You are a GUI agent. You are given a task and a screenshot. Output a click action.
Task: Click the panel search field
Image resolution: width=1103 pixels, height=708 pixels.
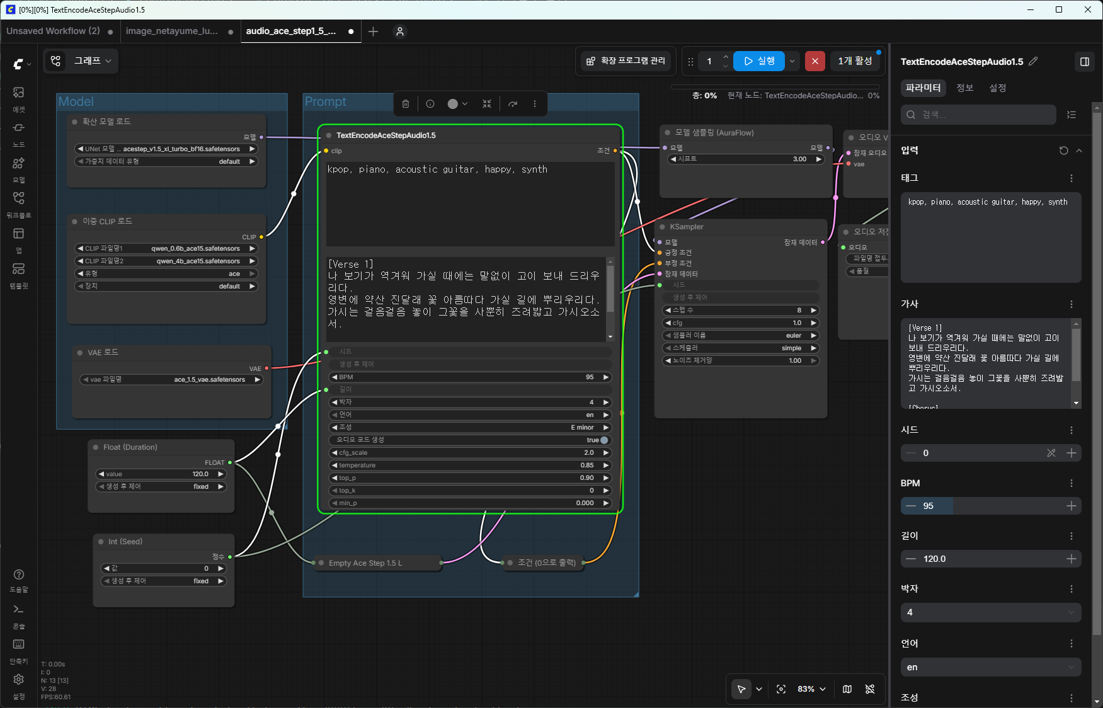978,115
